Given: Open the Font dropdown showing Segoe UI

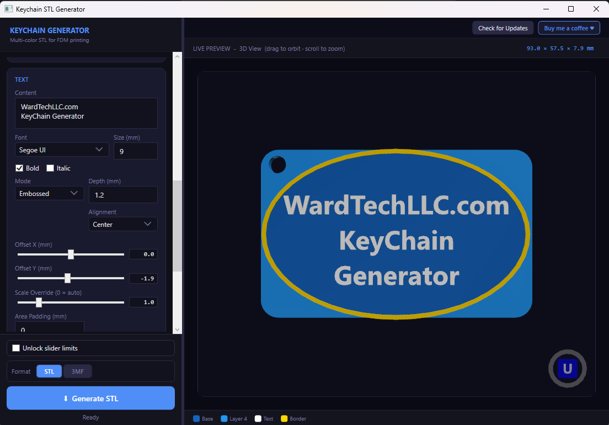Looking at the screenshot, I should pos(62,150).
